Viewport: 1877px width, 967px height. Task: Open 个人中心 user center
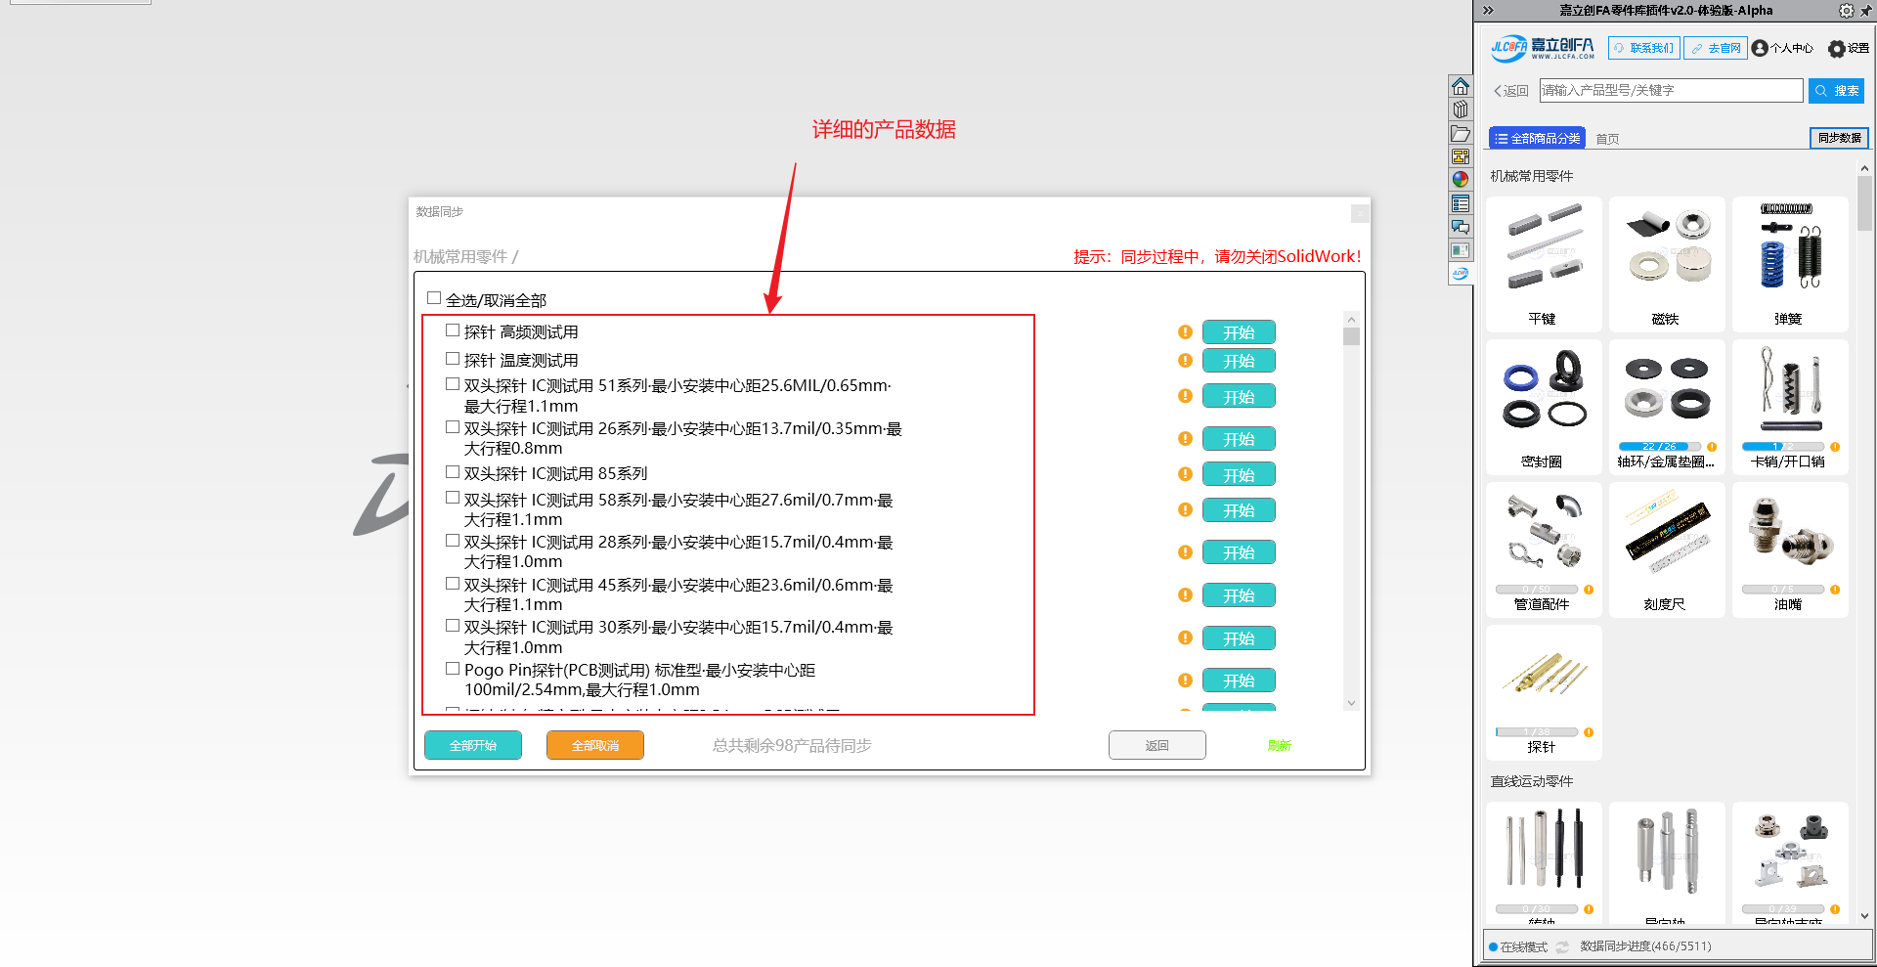(1782, 48)
